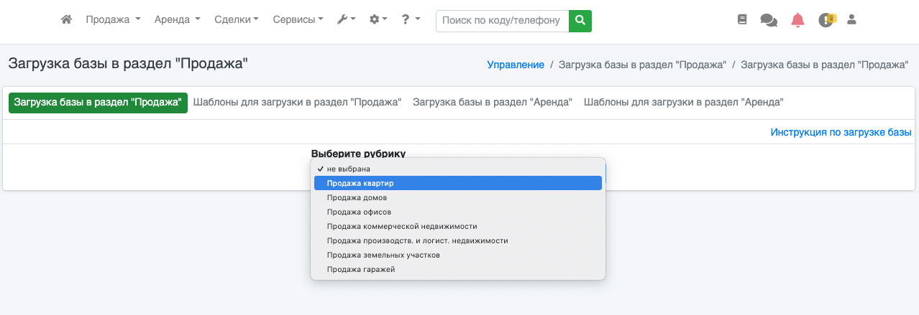Pick Продажа земельных участков option
This screenshot has width=919, height=315.
tap(383, 255)
